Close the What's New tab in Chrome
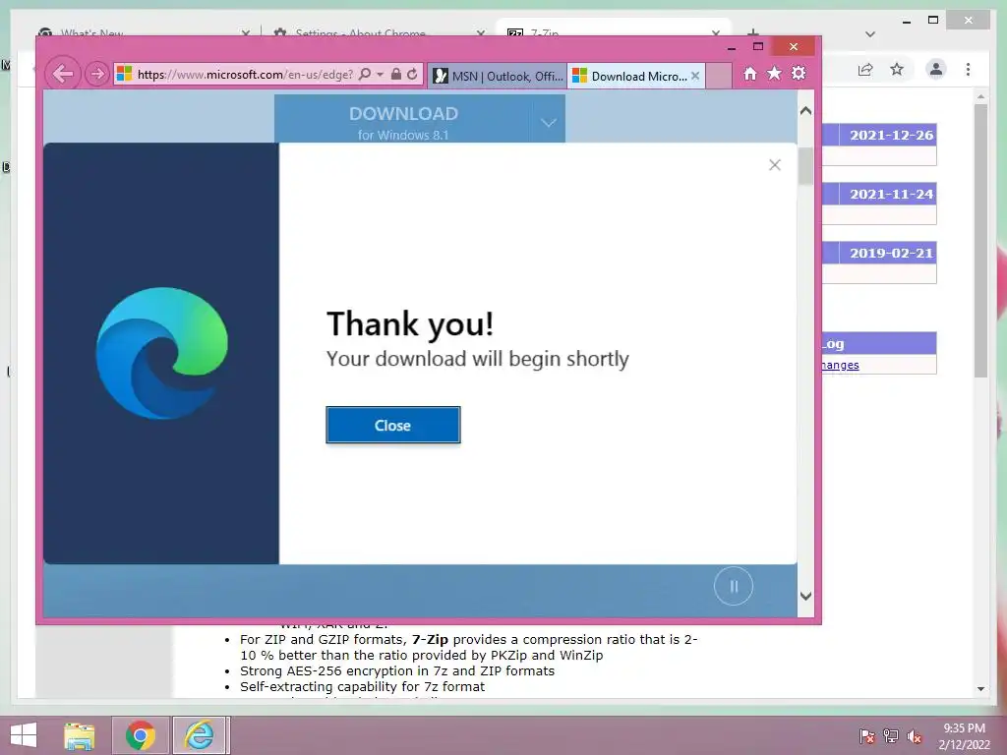 [x=245, y=32]
